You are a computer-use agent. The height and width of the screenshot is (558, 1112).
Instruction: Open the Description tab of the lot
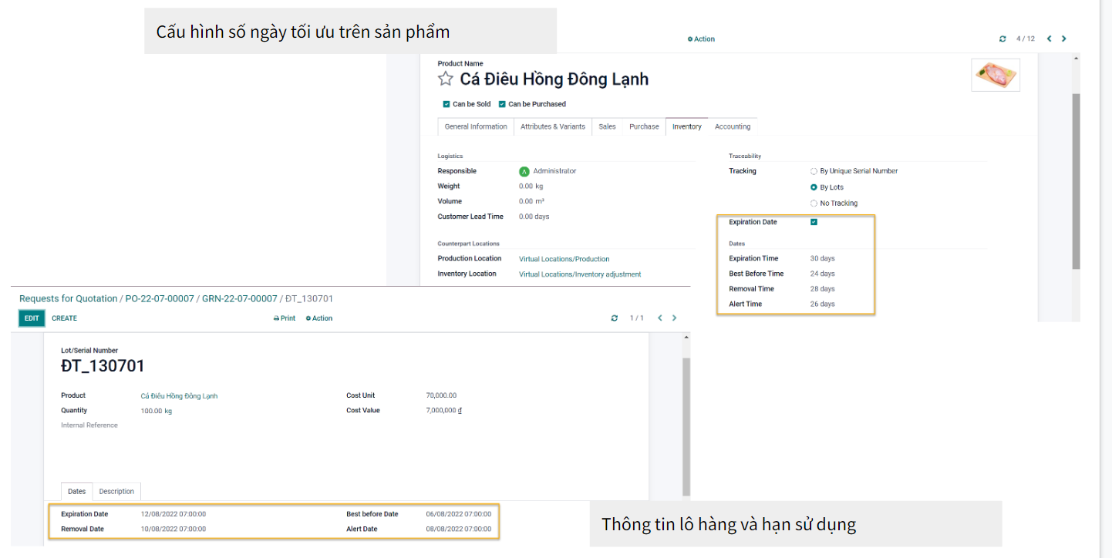point(116,491)
